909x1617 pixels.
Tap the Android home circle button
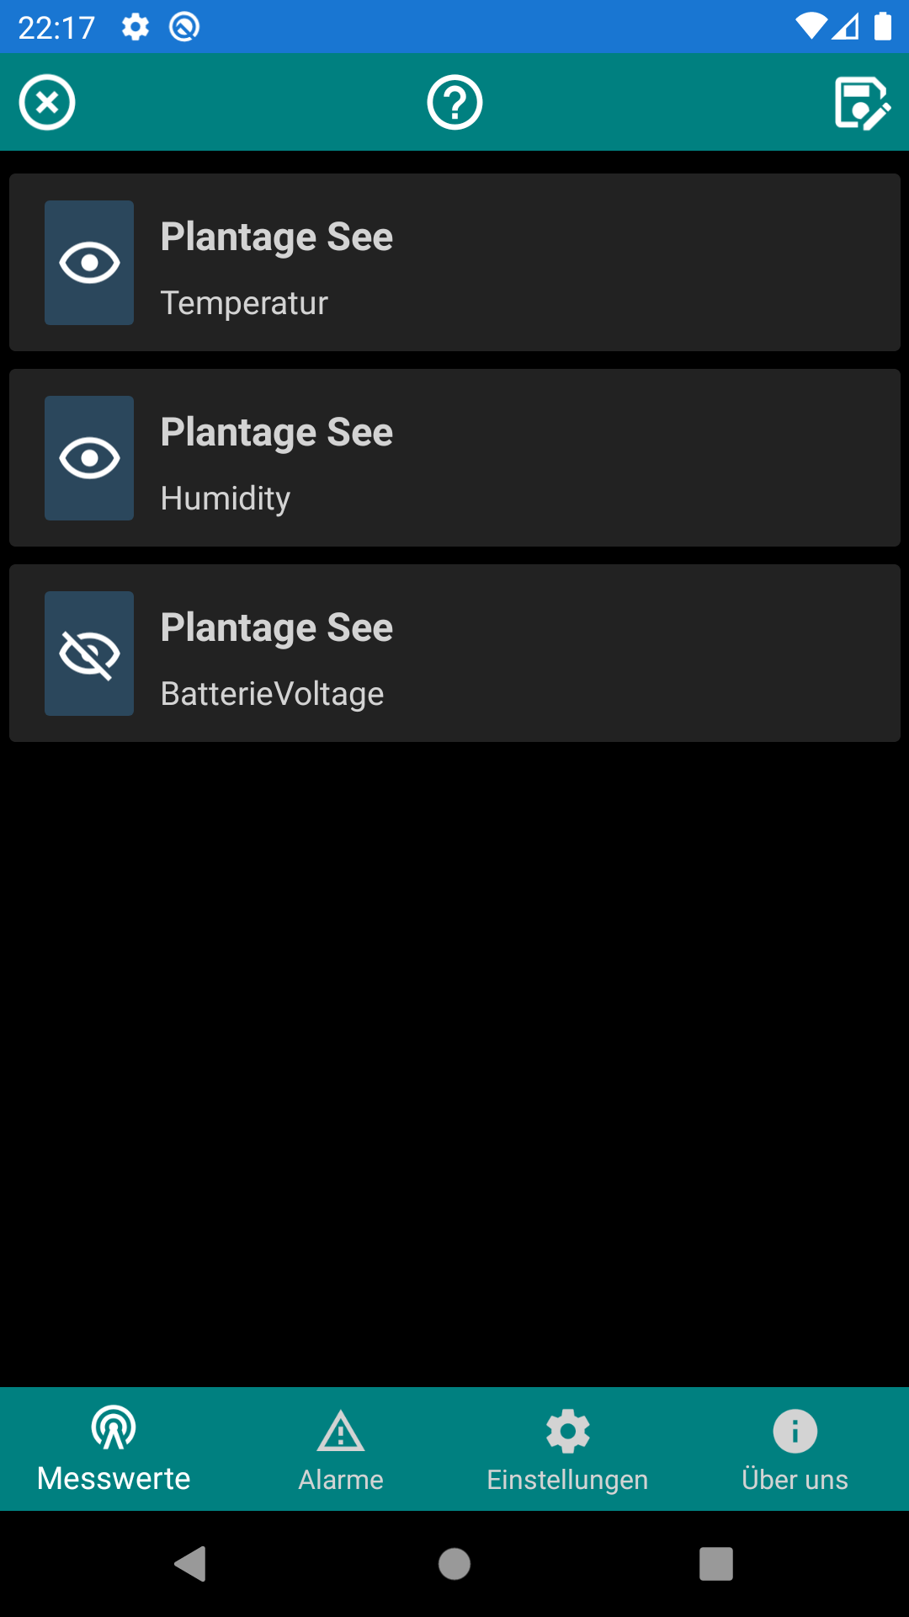454,1564
